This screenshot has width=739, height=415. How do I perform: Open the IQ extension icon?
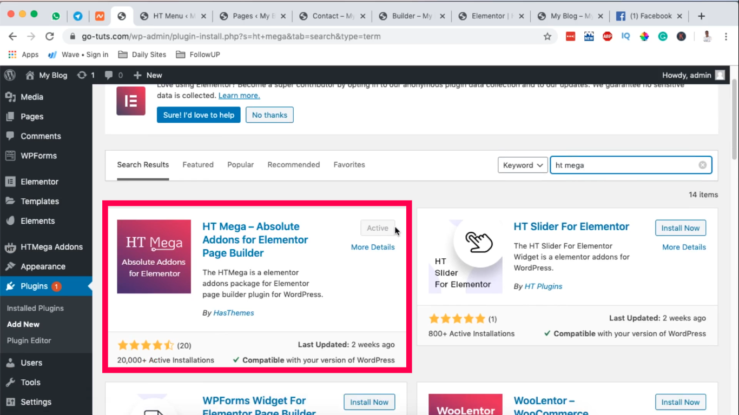[x=626, y=36]
